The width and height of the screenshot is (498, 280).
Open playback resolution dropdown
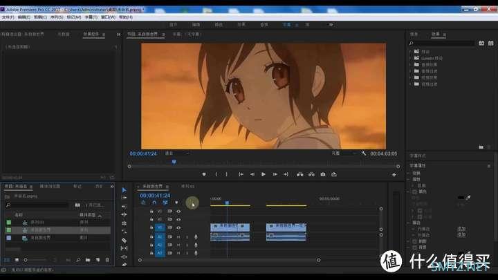[344, 153]
